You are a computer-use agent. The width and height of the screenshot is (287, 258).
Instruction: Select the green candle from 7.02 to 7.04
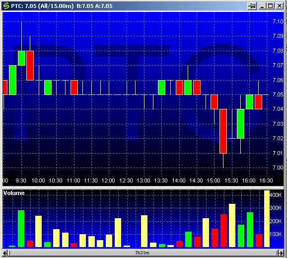[x=240, y=124]
